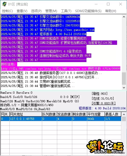Image resolution: width=127 pixels, height=156 pixels.
Task: Click log scrollbar up arrow
Action: pyautogui.click(x=124, y=17)
